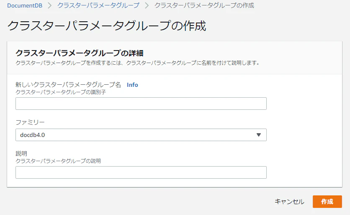Go to クラスターパラメータグループ breadcrumb link
The height and width of the screenshot is (215, 350).
pos(98,5)
